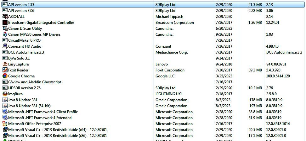The width and height of the screenshot is (306, 141).
Task: Click the size value '21.3 MB'
Action: tap(255, 4)
